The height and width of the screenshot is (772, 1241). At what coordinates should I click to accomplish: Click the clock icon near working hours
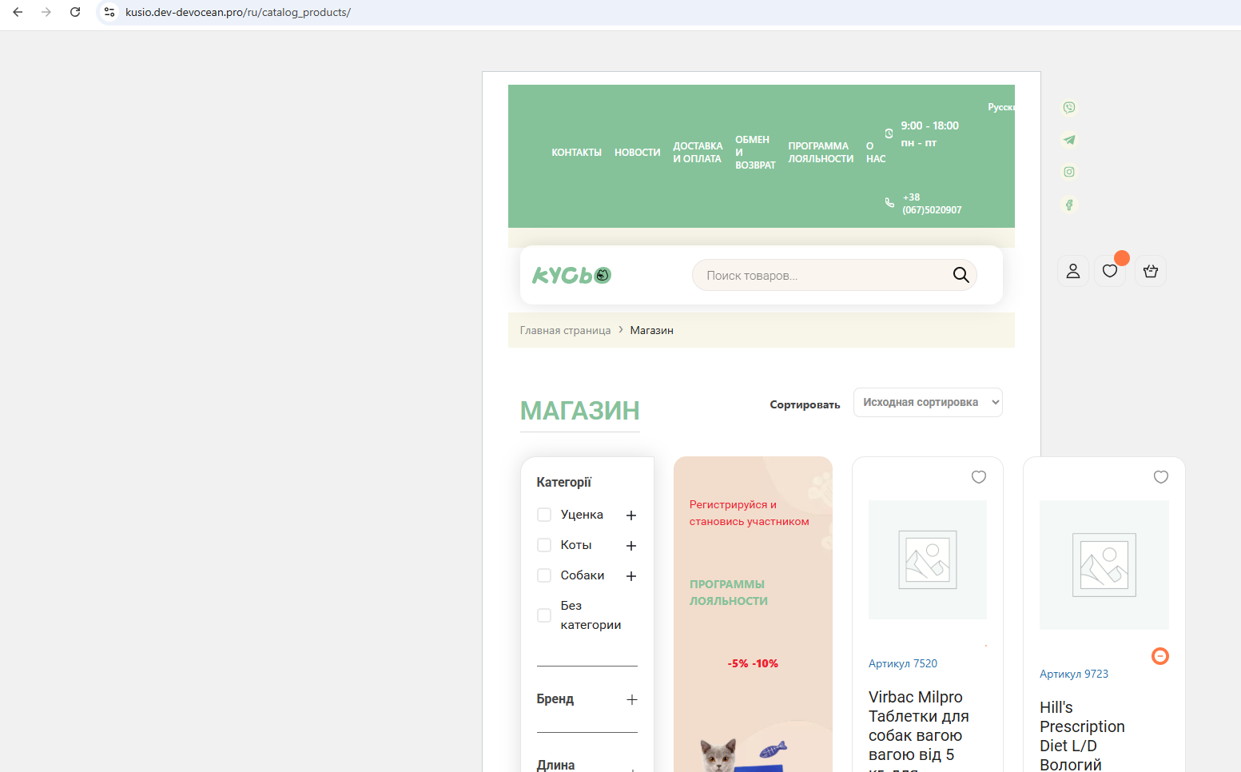tap(889, 133)
